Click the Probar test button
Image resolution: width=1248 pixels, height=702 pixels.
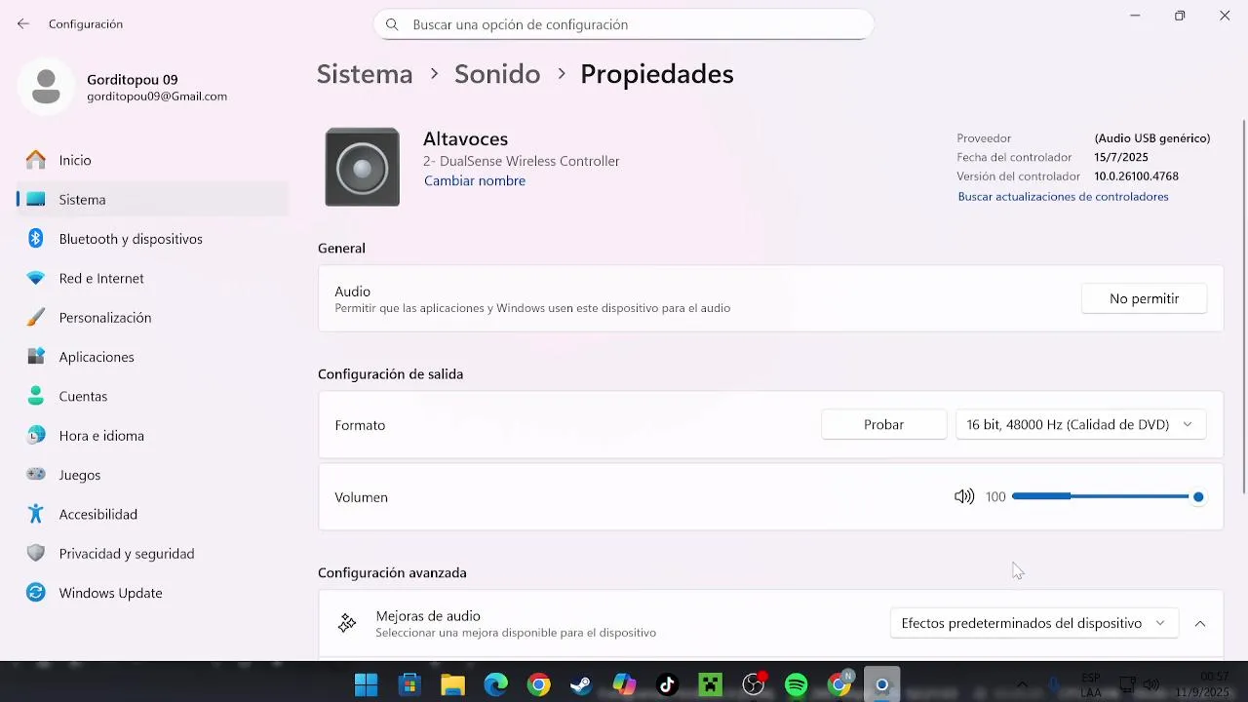click(x=883, y=425)
